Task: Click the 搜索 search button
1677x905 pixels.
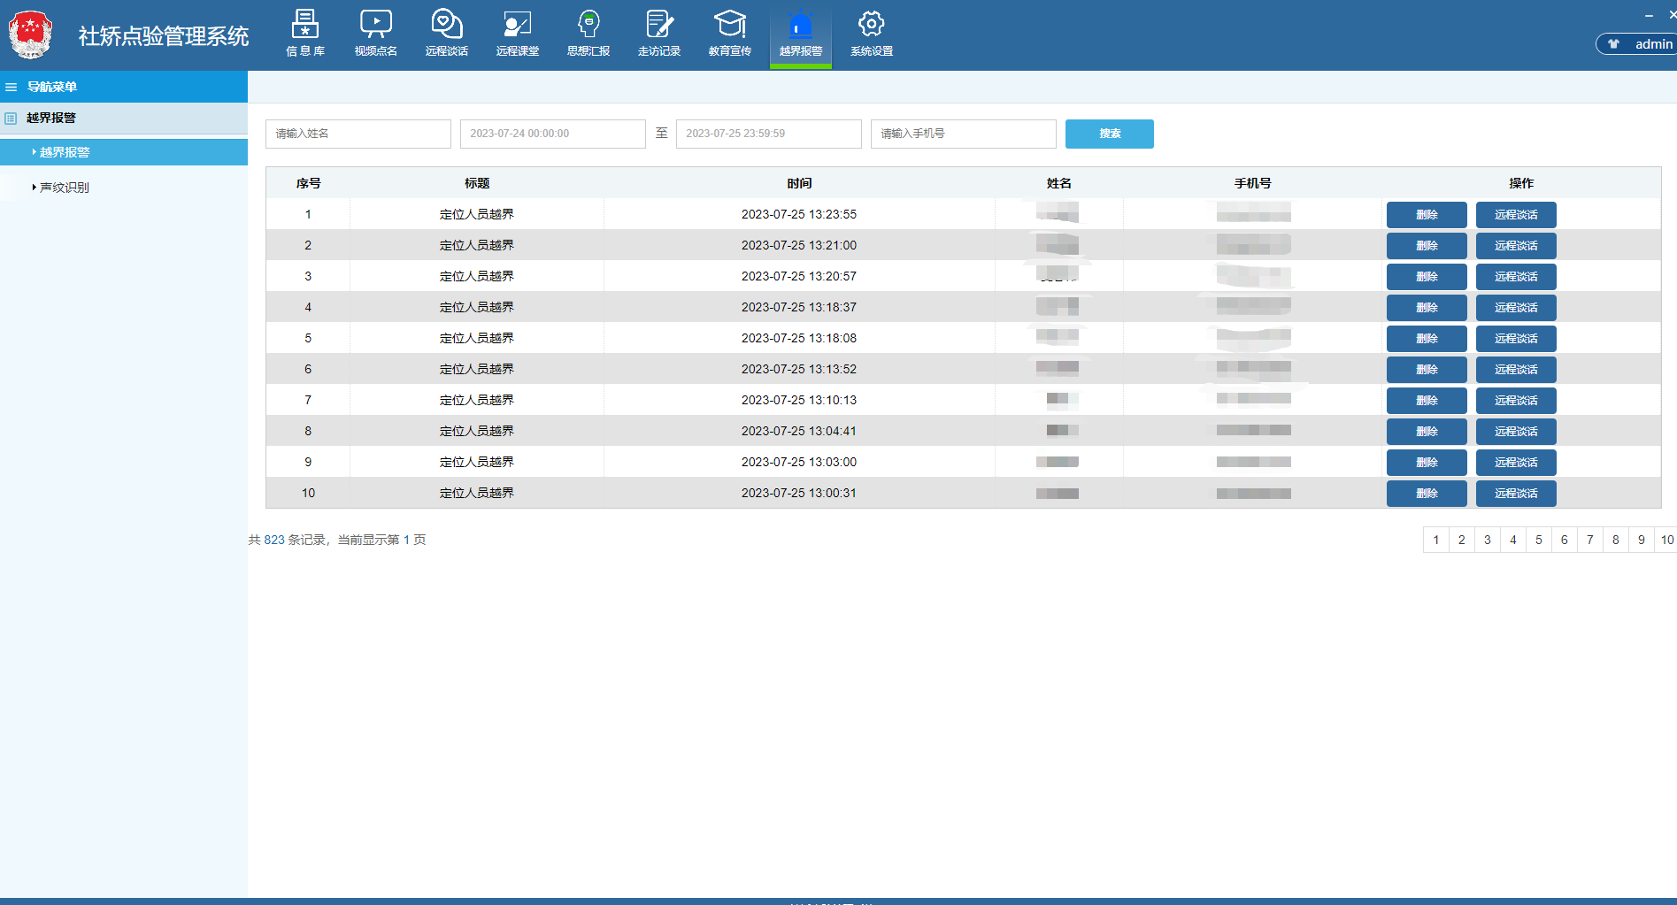Action: point(1109,134)
